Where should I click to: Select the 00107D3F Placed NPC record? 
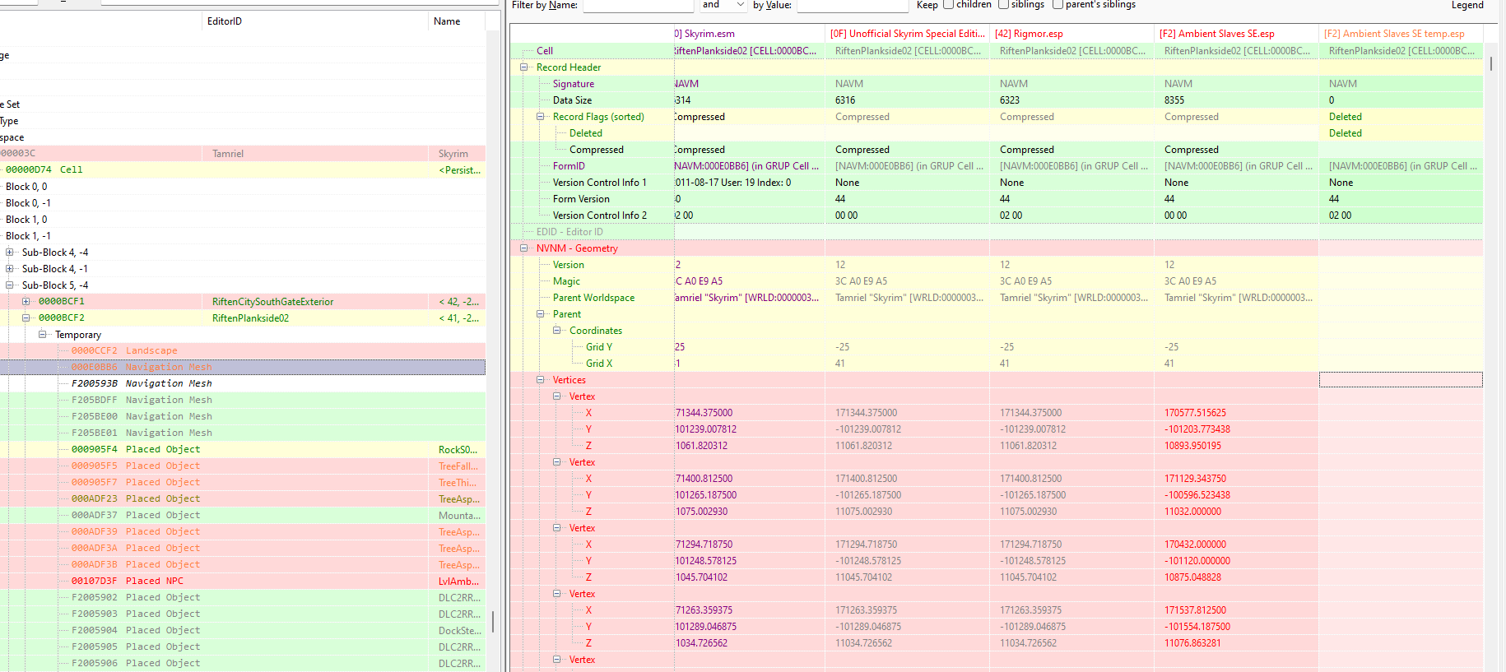(x=243, y=582)
